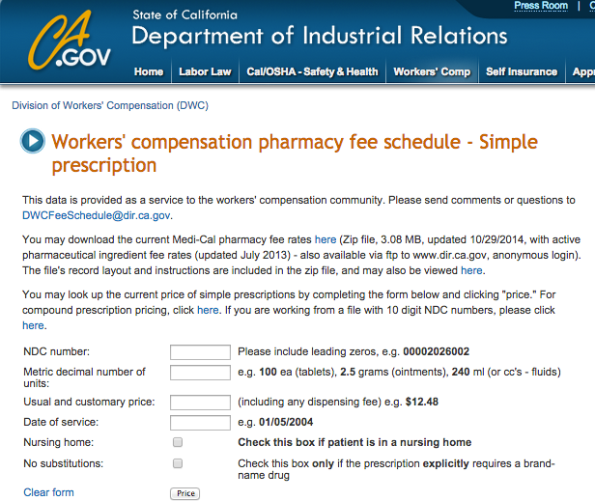
Task: Focus the Usual and customary price field
Action: coord(200,403)
